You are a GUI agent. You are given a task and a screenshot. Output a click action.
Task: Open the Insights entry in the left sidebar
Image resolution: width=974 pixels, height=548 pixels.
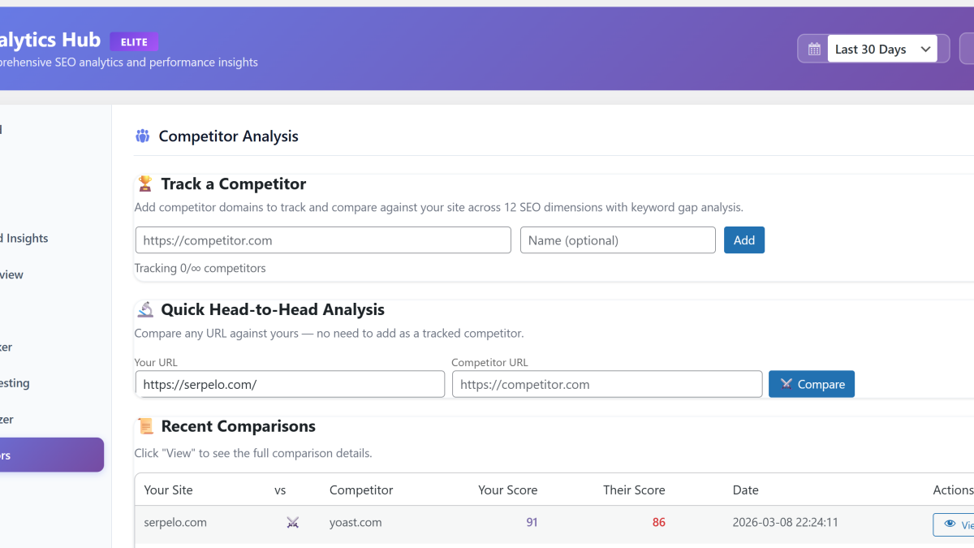24,238
